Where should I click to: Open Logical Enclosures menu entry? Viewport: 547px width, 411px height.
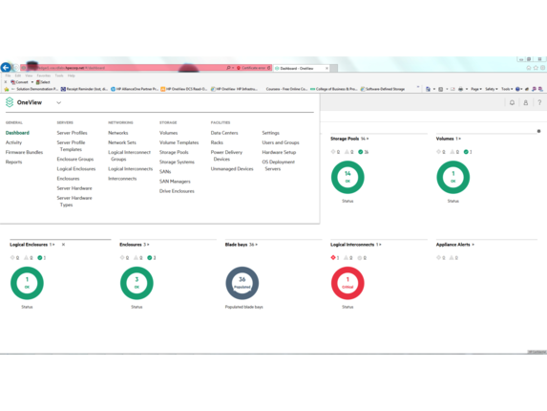(76, 168)
